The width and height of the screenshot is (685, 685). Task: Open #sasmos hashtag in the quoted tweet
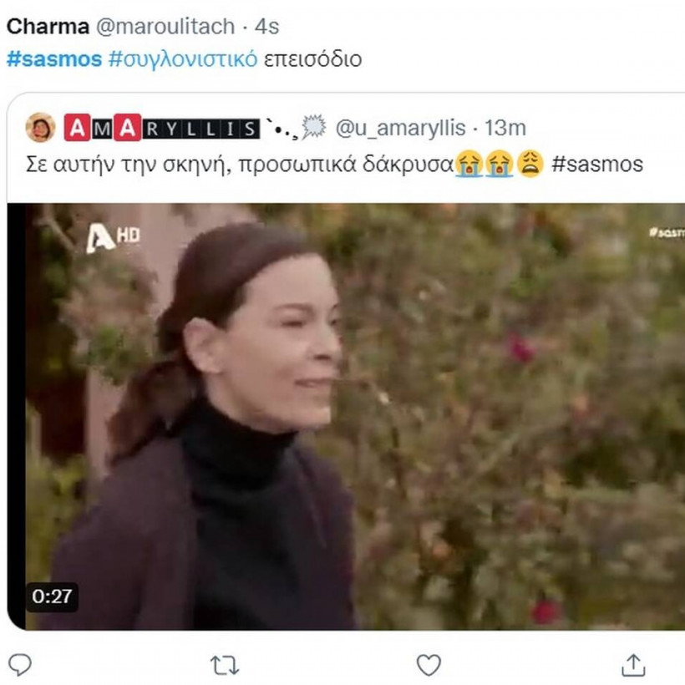[598, 163]
